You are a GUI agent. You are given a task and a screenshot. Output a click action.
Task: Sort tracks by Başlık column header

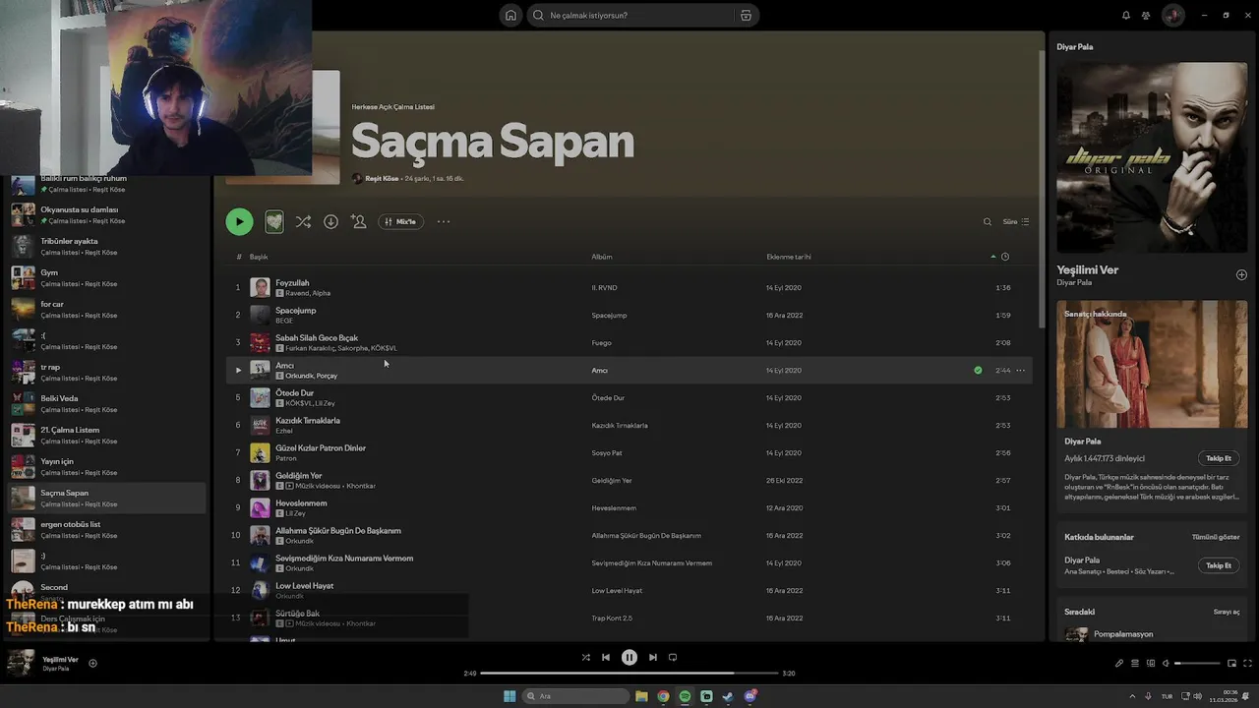[x=259, y=257]
